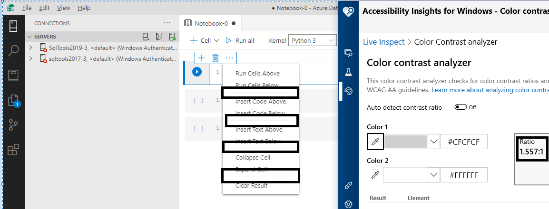Image resolution: width=549 pixels, height=209 pixels.
Task: Click the Element column header
Action: coord(418,198)
